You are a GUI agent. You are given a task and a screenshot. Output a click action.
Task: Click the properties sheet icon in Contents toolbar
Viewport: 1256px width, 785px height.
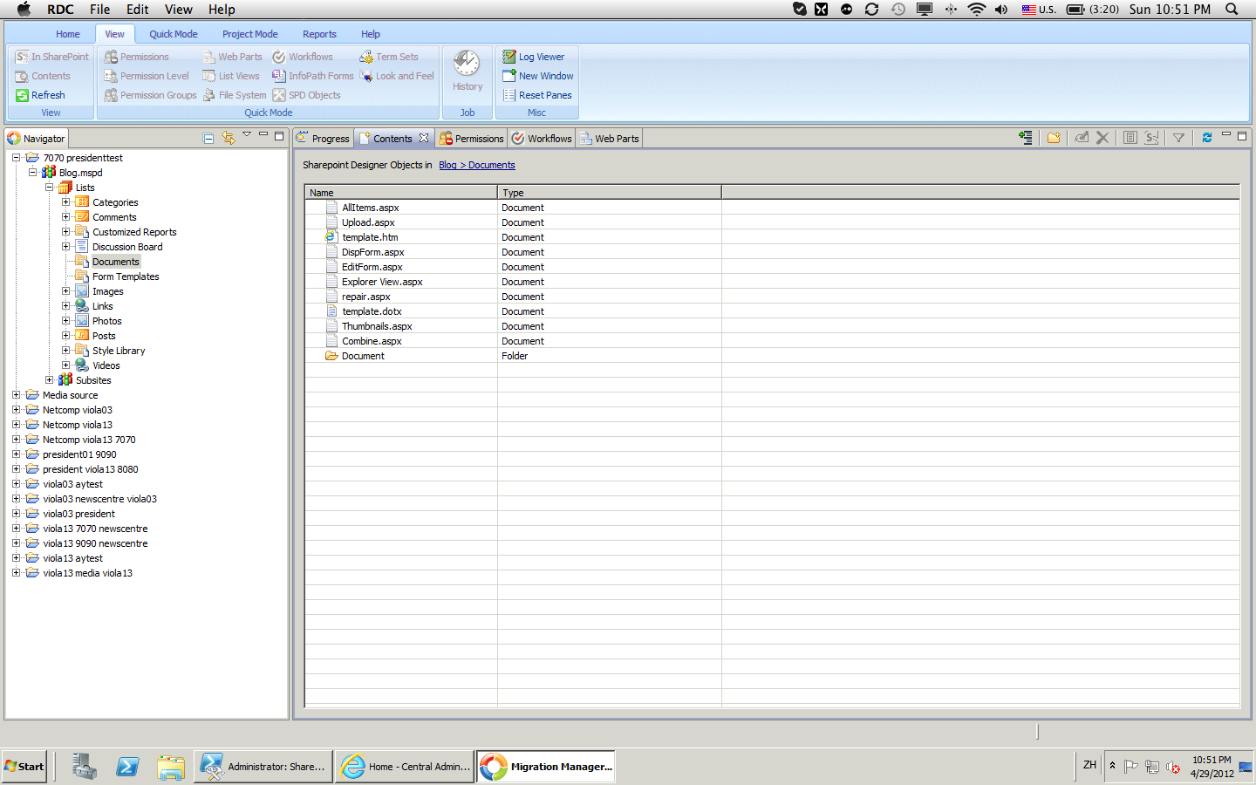click(1130, 138)
